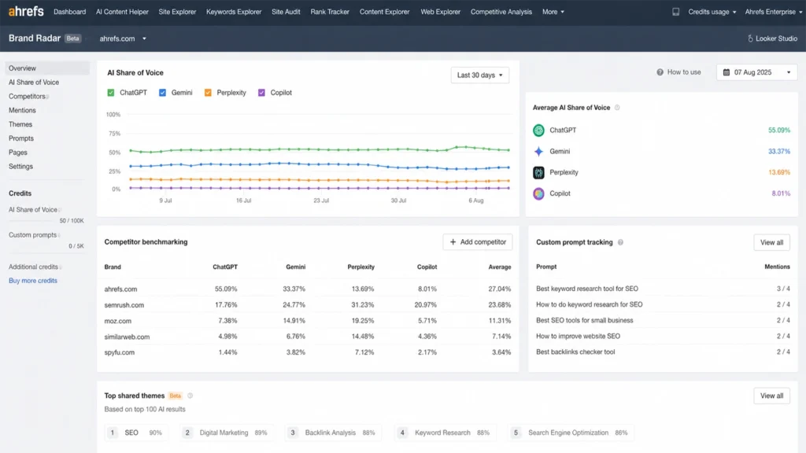Toggle the Perplexity series checkbox
Screen dimensions: 806x453
click(x=208, y=93)
